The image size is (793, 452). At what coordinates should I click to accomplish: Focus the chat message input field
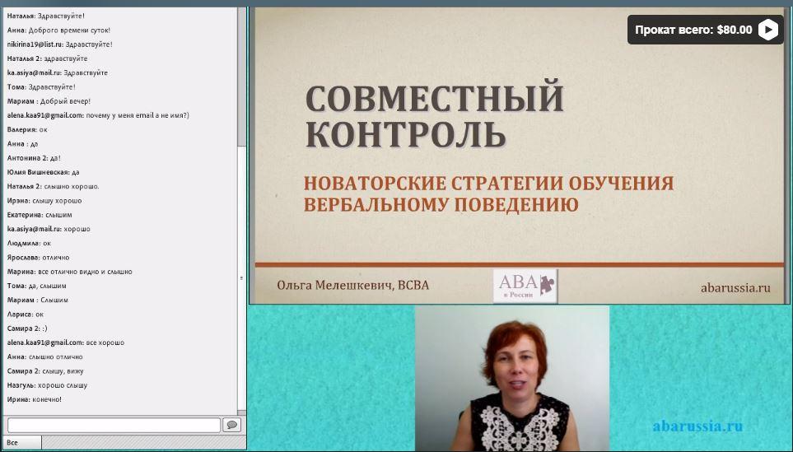point(114,425)
